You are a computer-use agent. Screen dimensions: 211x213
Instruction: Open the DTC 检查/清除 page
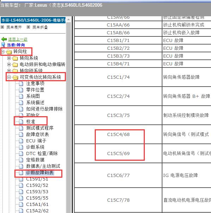[x=42, y=154]
